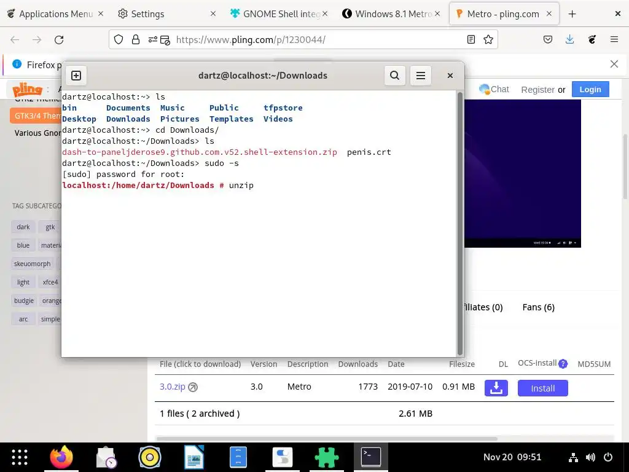
Task: Click the Downloads column header
Action: coord(358,364)
